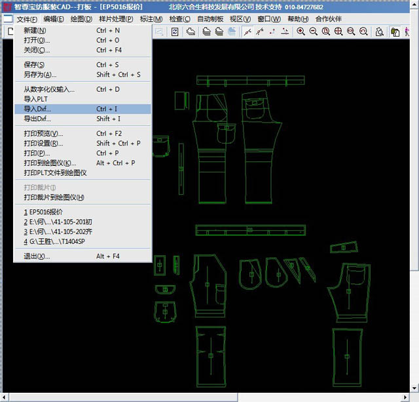This screenshot has width=419, height=402.
Task: Choose 退出(X)... menu entry
Action: click(x=83, y=256)
